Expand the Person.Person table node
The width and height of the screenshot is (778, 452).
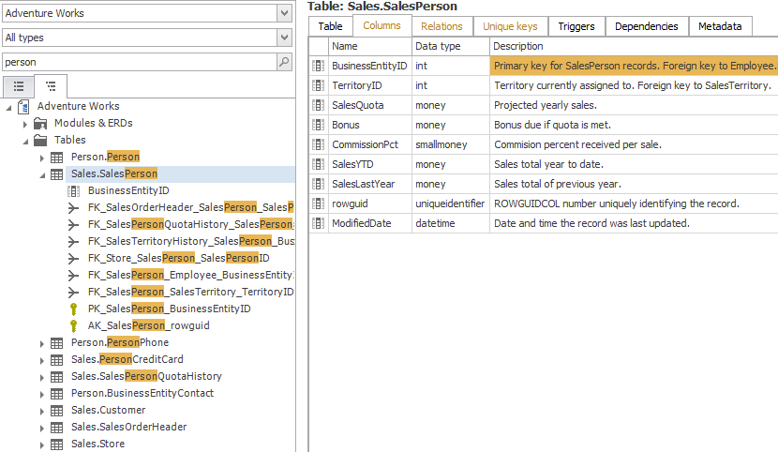coord(42,158)
